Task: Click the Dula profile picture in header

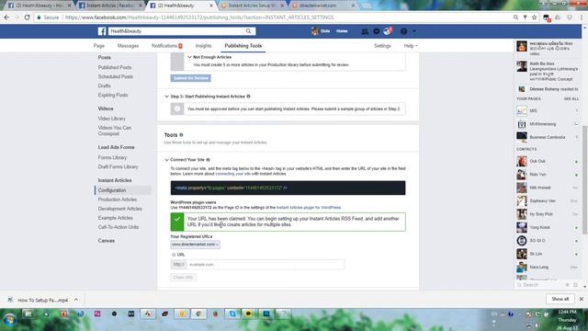Action: point(314,31)
